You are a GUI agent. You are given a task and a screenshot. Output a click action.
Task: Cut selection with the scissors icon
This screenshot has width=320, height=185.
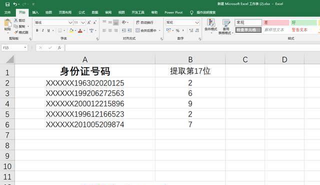point(16,20)
